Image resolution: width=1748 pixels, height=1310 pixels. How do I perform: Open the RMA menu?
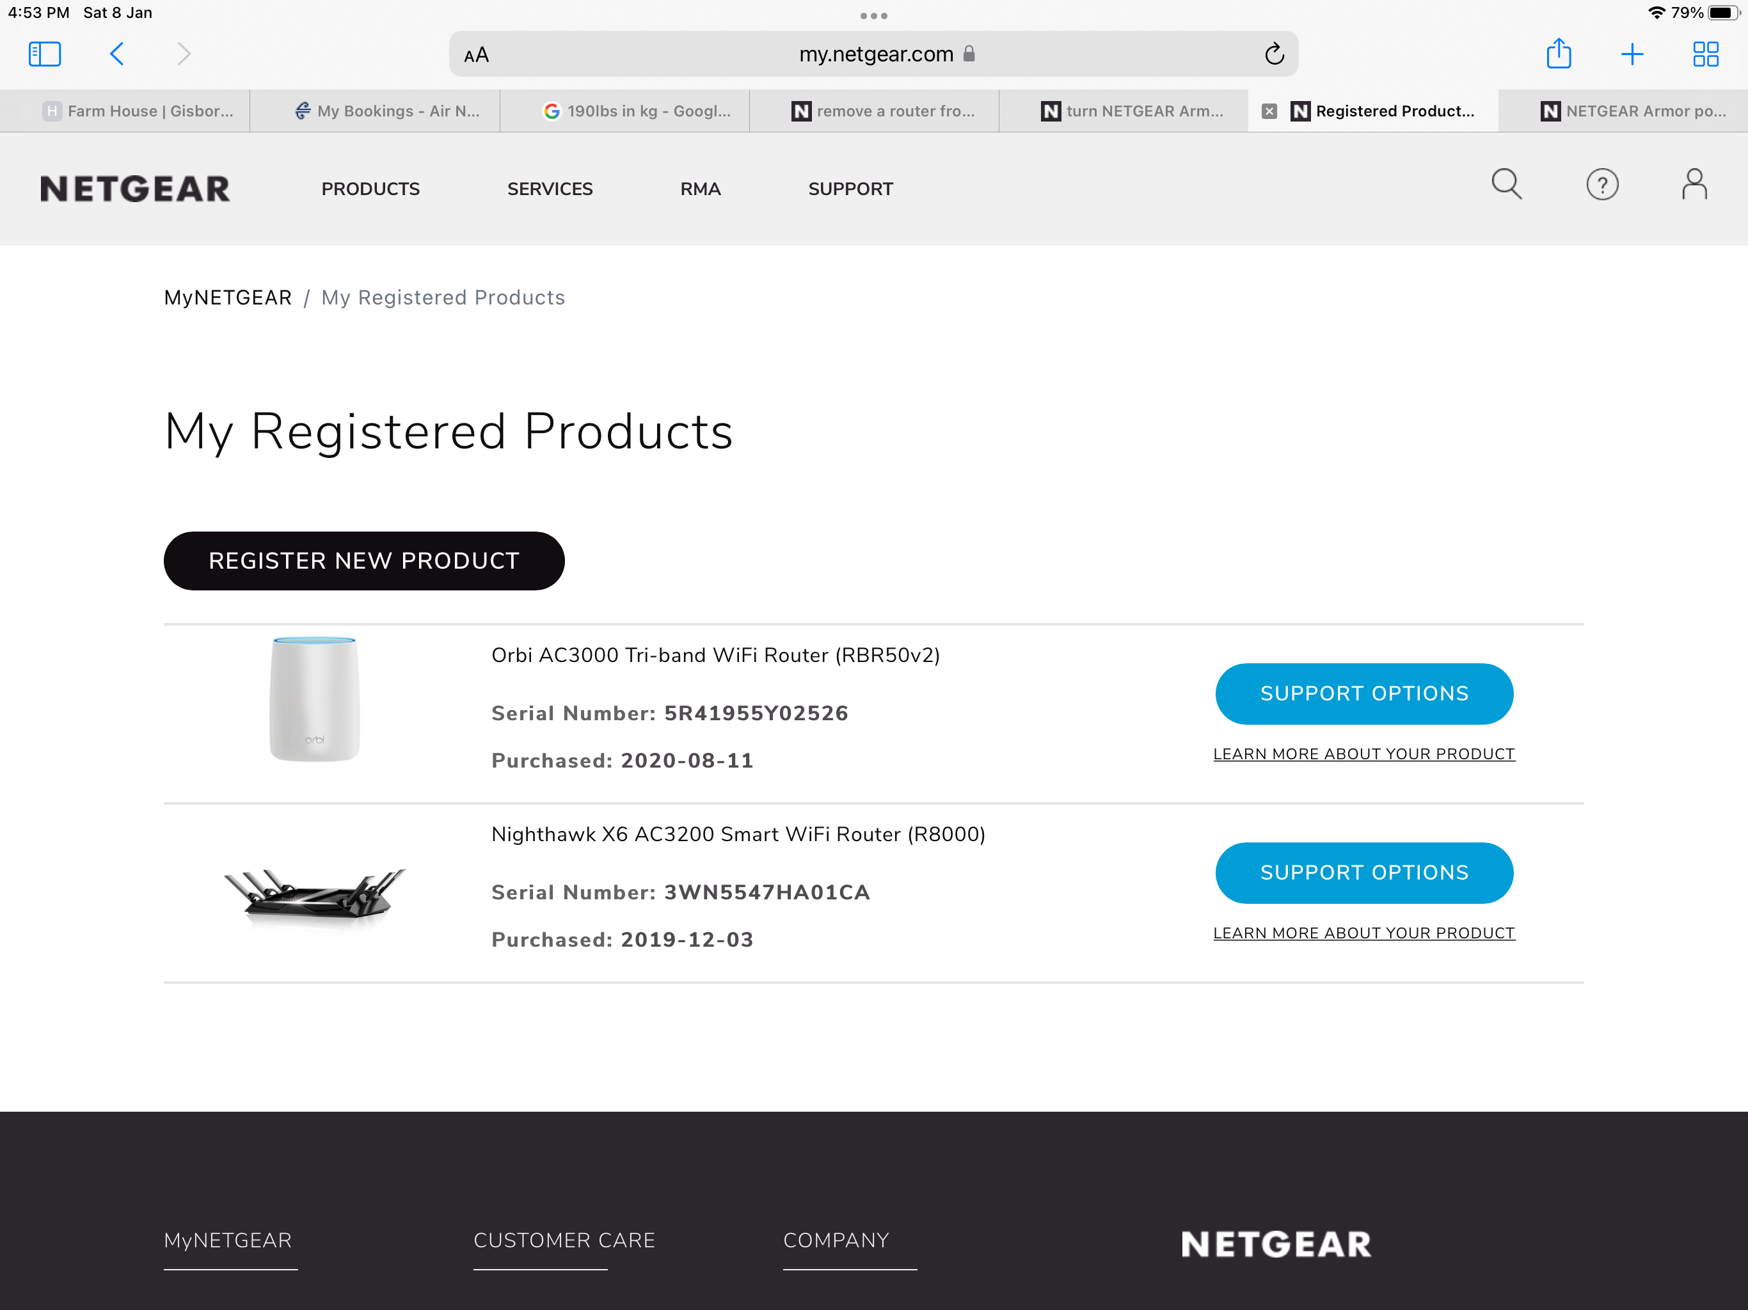(x=700, y=189)
